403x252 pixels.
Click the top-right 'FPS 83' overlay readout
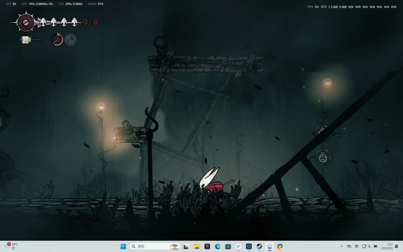[313, 7]
